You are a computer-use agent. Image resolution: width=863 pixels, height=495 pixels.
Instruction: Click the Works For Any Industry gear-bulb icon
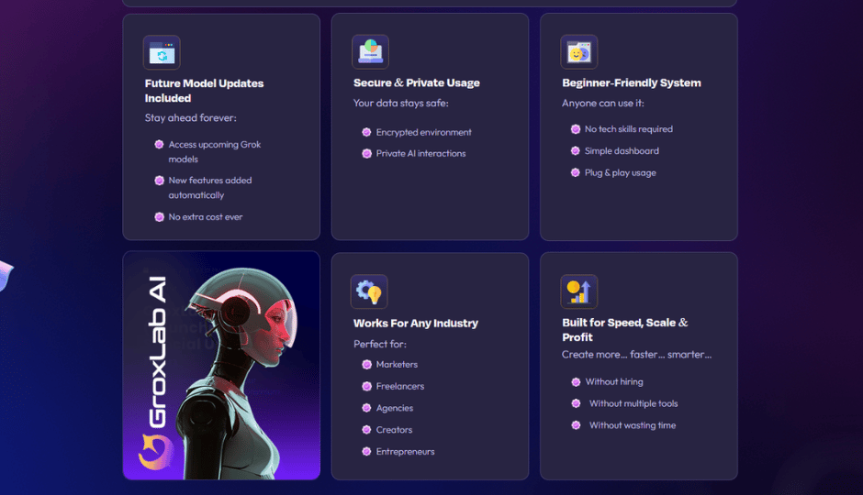coord(369,291)
